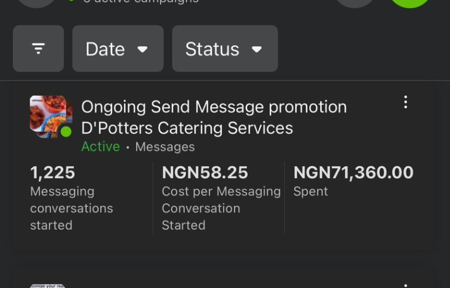450x288 pixels.
Task: Open the second campaign's three-dot menu
Action: 405,286
